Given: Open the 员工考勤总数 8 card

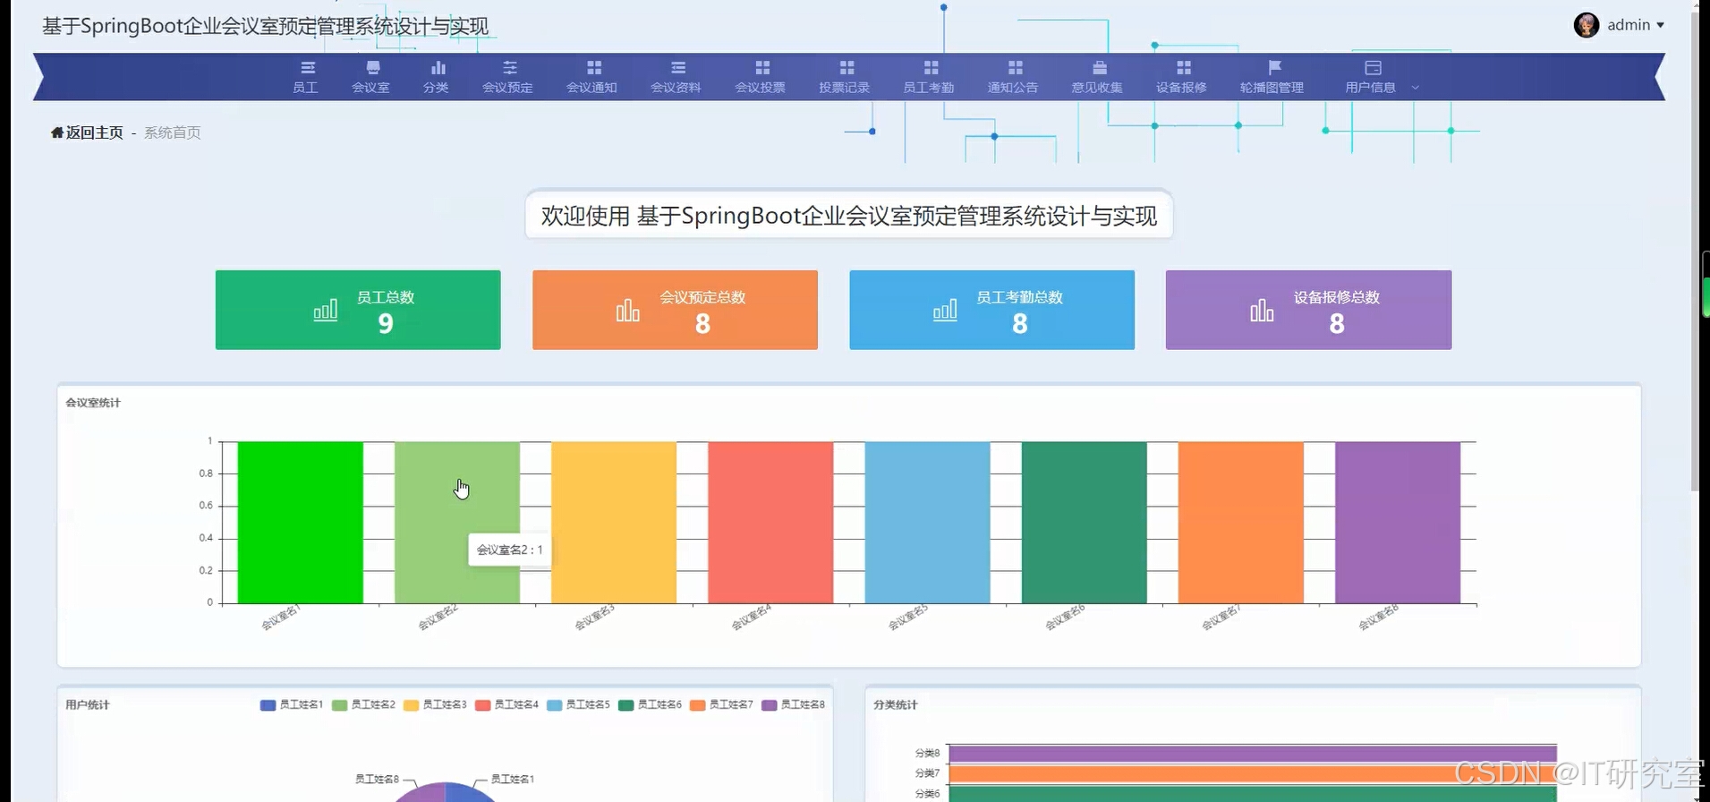Looking at the screenshot, I should [991, 310].
